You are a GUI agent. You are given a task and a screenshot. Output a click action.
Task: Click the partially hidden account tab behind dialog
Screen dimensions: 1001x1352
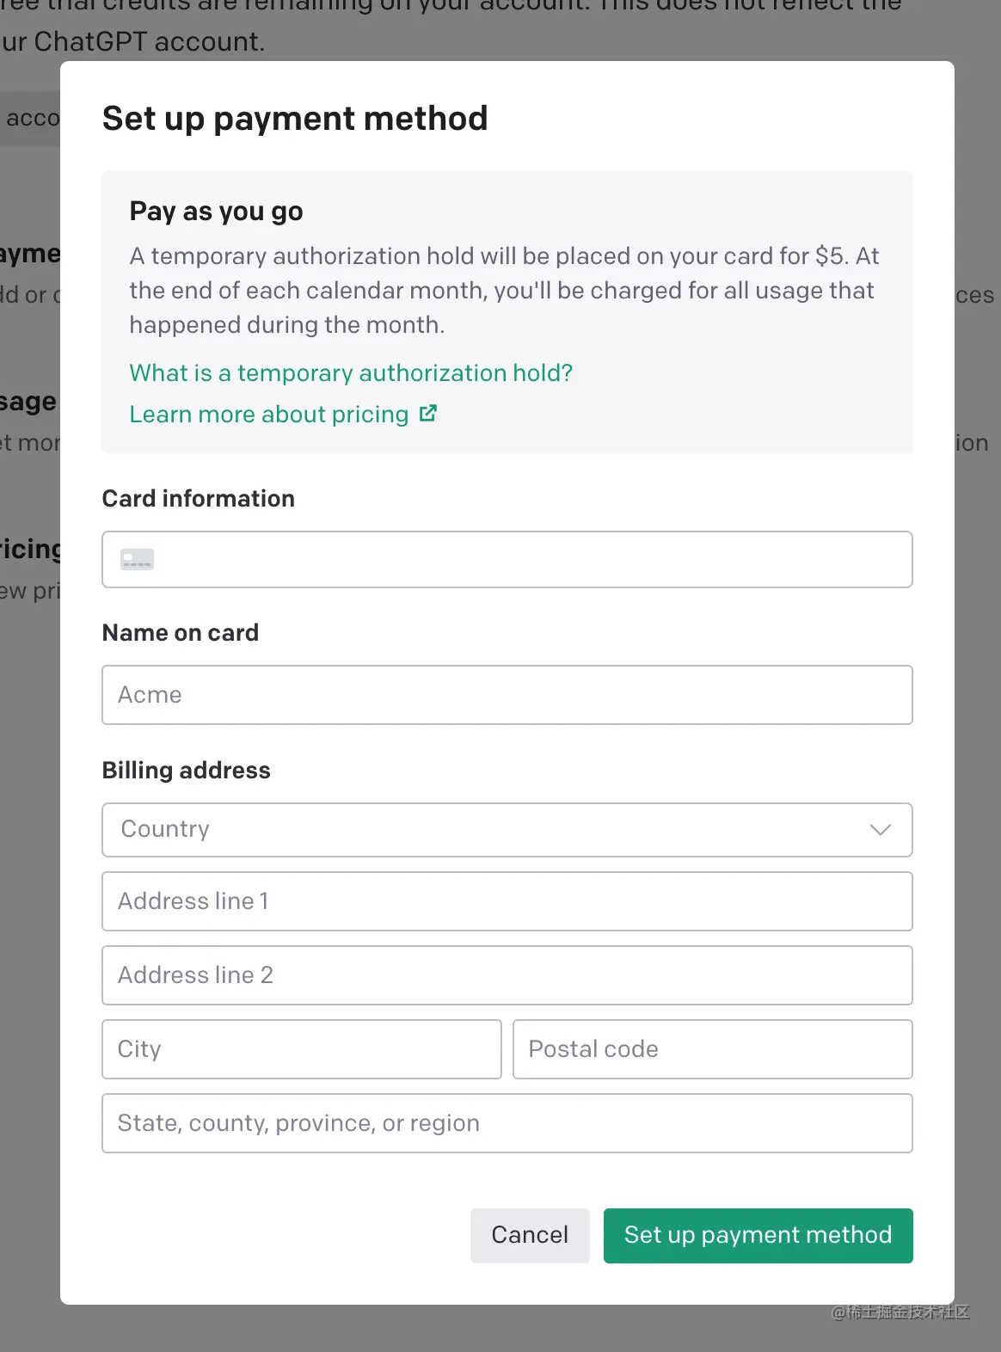(31, 119)
